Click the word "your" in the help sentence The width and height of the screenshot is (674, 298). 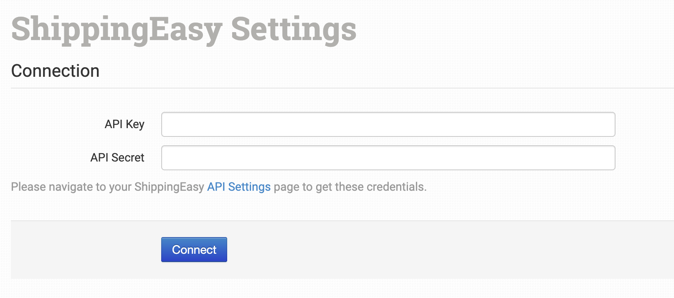coord(120,187)
